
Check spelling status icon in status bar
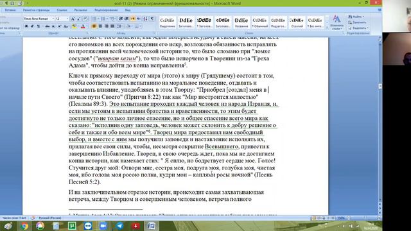click(33, 218)
